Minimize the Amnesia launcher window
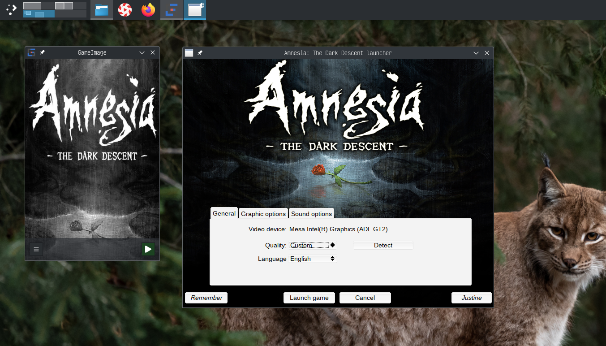Screen dimensions: 606x346 point(476,53)
